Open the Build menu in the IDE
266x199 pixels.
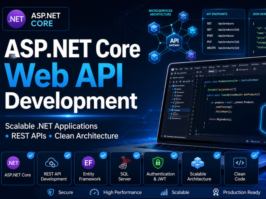pos(205,67)
